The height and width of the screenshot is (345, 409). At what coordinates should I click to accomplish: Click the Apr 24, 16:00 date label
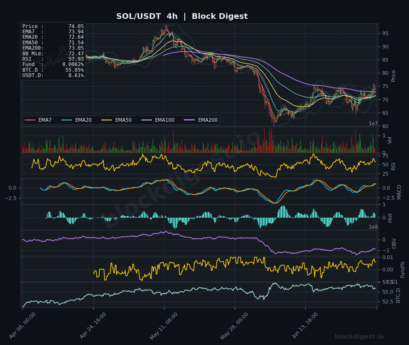pos(93,326)
